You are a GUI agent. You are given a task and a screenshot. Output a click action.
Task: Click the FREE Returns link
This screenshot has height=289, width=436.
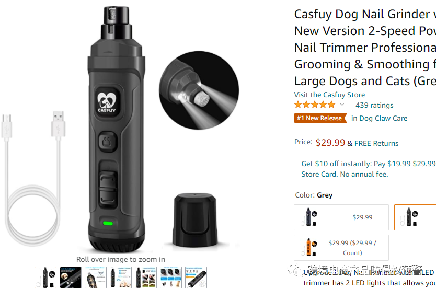click(376, 143)
